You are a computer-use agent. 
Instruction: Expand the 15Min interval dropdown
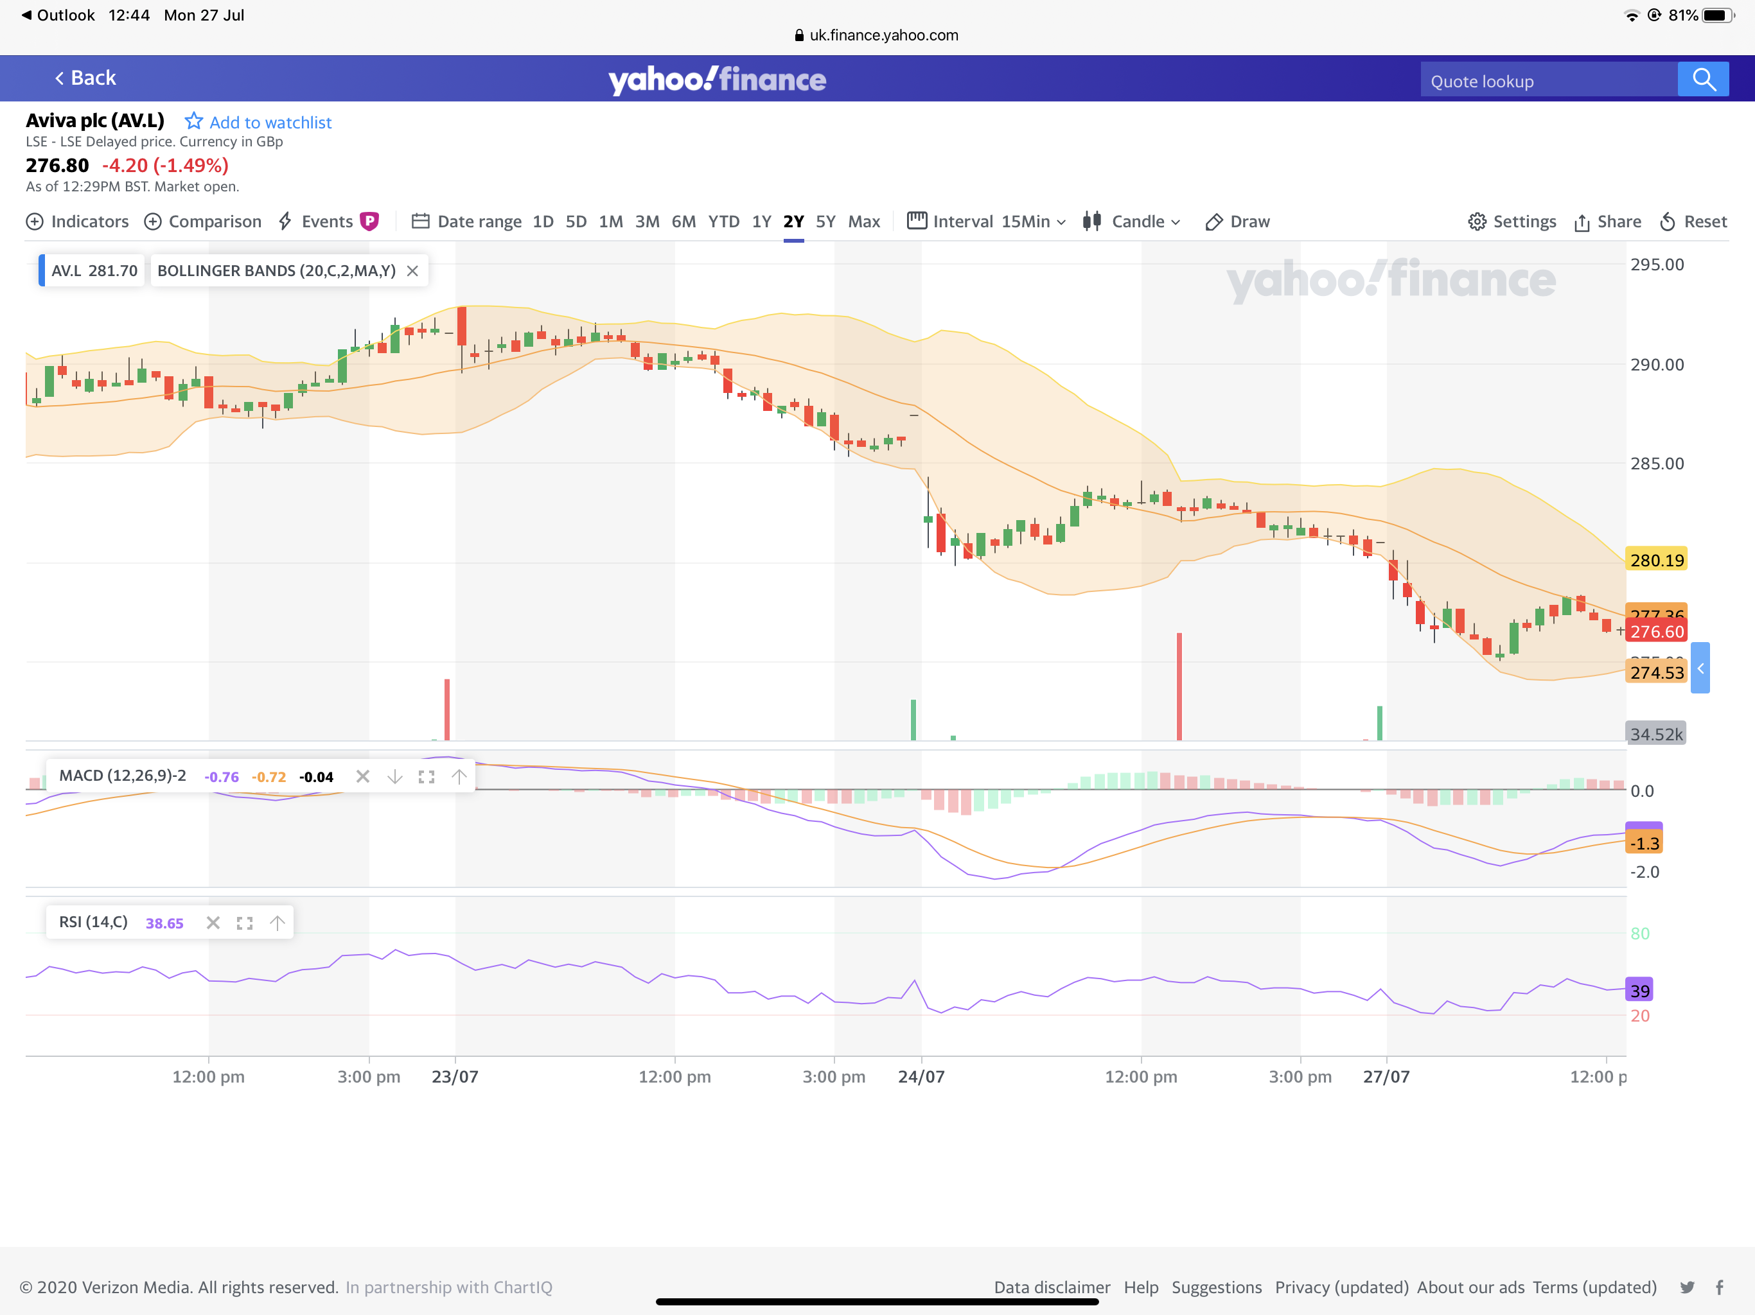click(1033, 222)
